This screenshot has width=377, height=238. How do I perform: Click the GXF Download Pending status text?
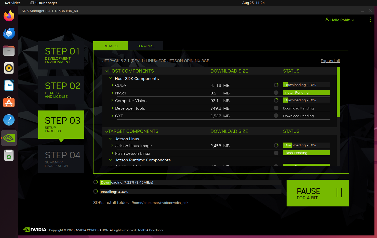298,116
